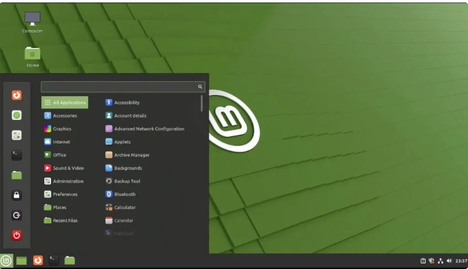Viewport: 468px width, 269px height.
Task: Click the search magnifier icon
Action: click(x=200, y=87)
